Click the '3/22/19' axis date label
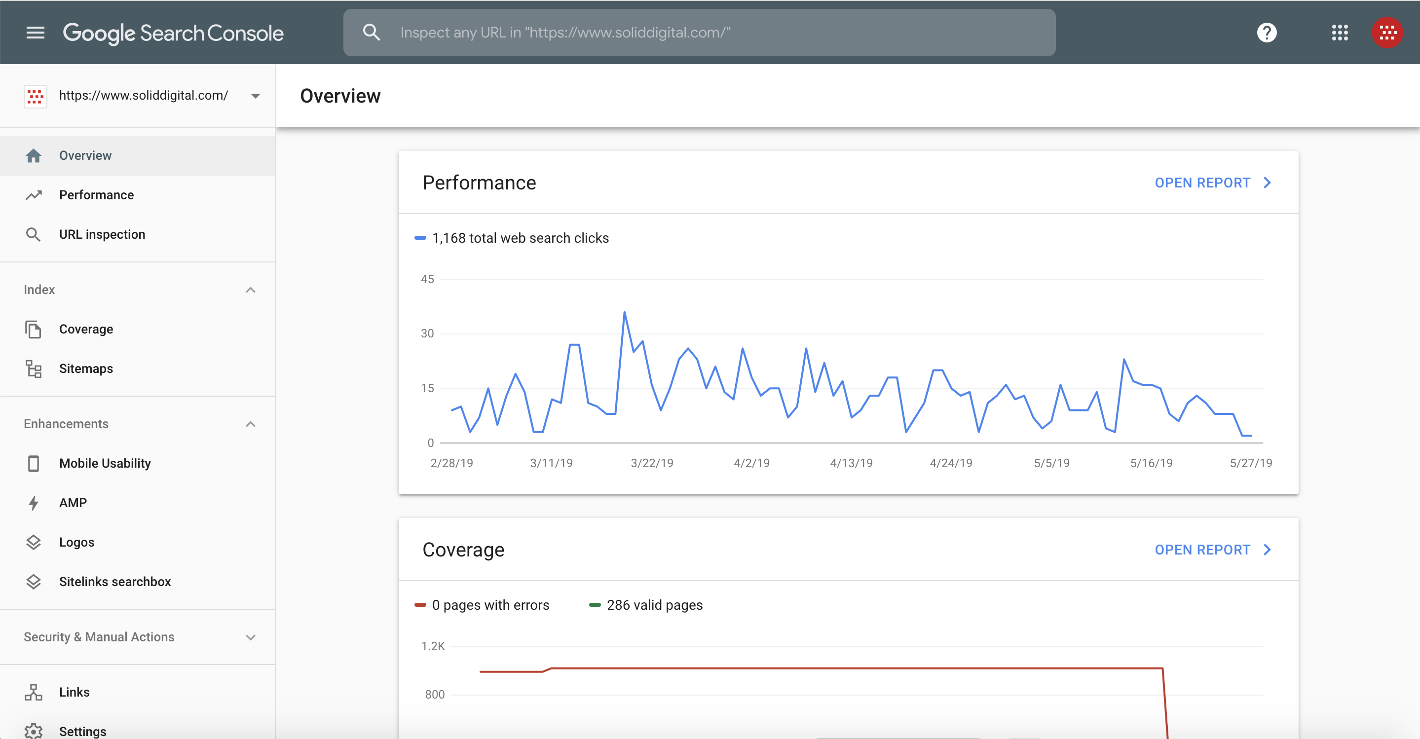 pos(652,463)
